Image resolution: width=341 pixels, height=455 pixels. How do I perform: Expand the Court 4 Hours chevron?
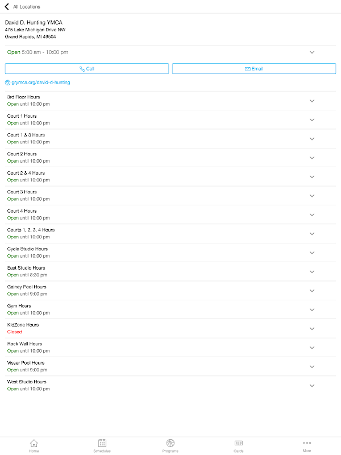(312, 215)
